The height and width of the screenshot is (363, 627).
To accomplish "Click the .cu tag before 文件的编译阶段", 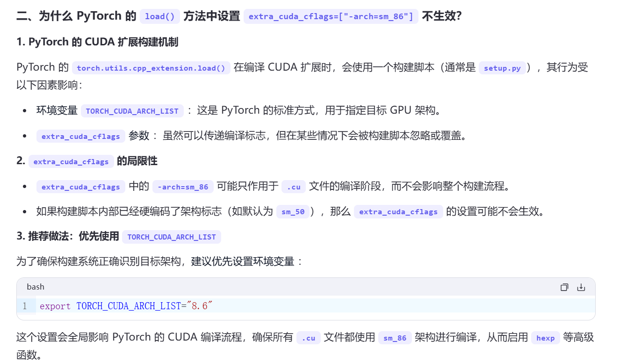I will point(294,187).
